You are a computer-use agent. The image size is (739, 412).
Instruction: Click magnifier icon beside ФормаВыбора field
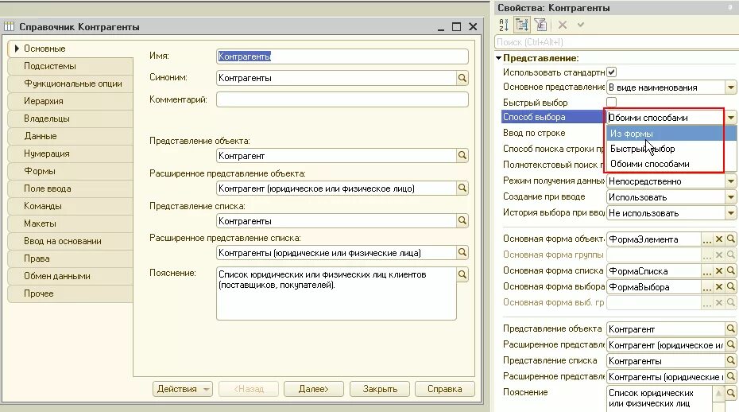click(731, 287)
